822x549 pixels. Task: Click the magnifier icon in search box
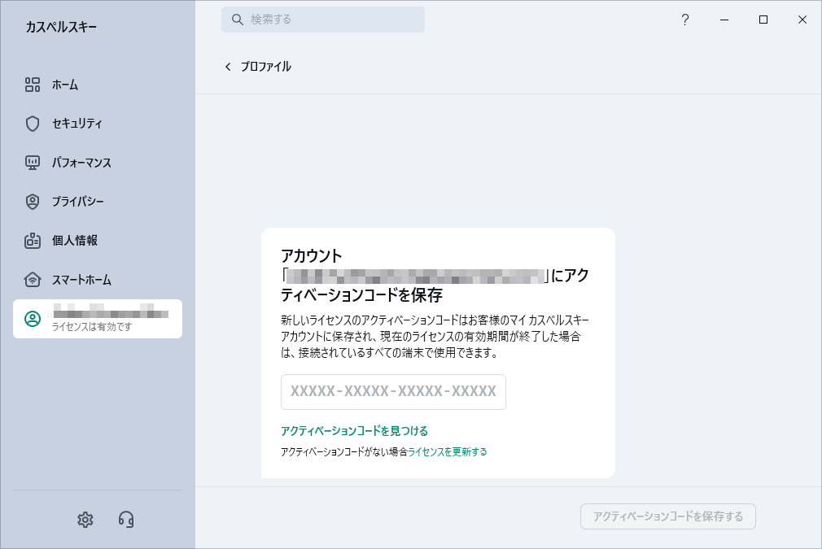click(238, 20)
